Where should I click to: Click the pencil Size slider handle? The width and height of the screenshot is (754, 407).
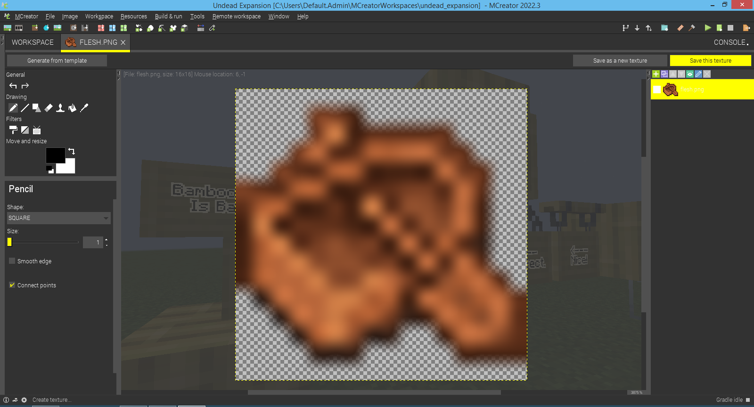point(9,242)
